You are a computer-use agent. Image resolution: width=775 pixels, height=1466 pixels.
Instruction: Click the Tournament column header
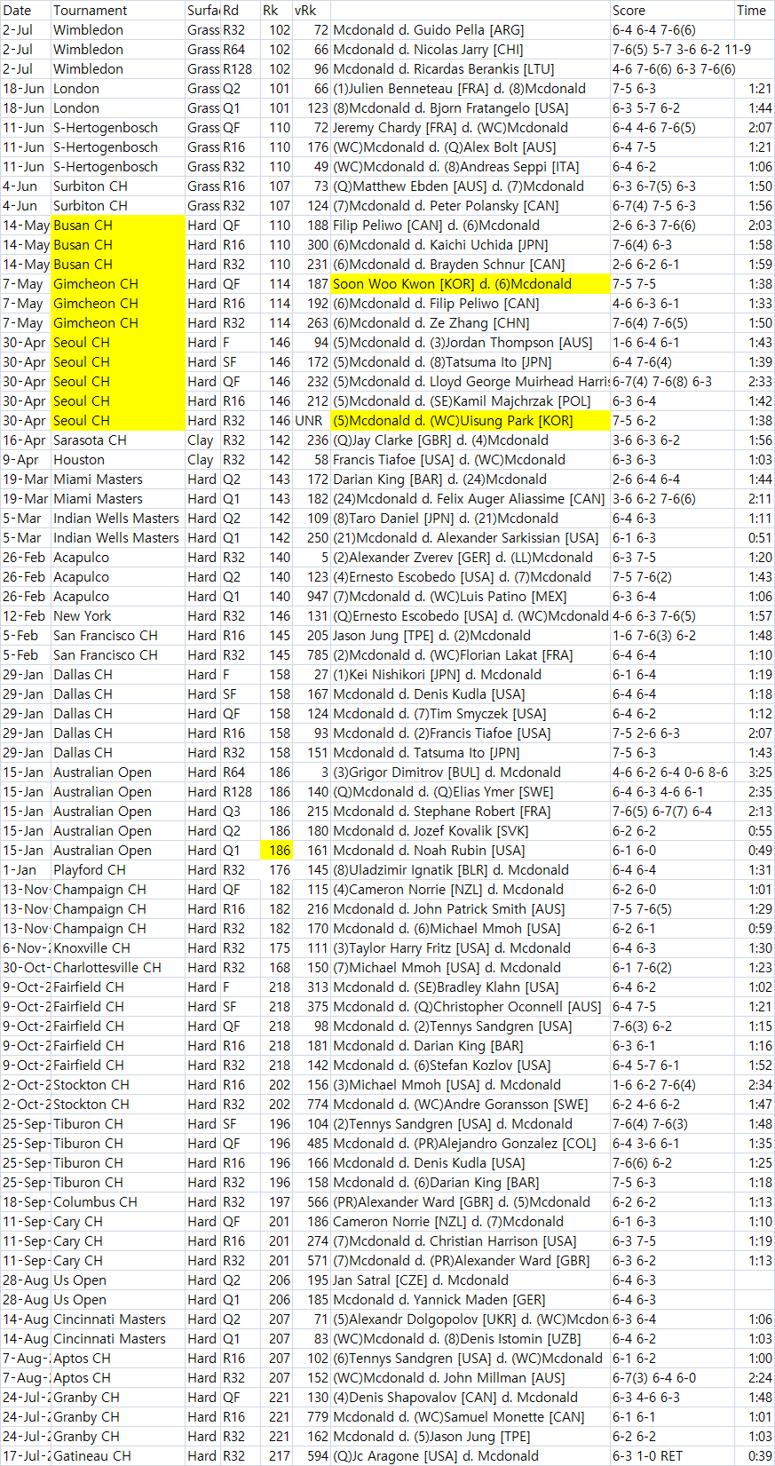tap(118, 10)
